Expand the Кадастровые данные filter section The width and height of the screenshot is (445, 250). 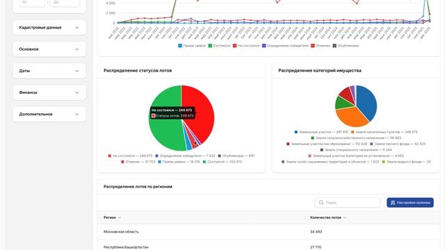(49, 28)
